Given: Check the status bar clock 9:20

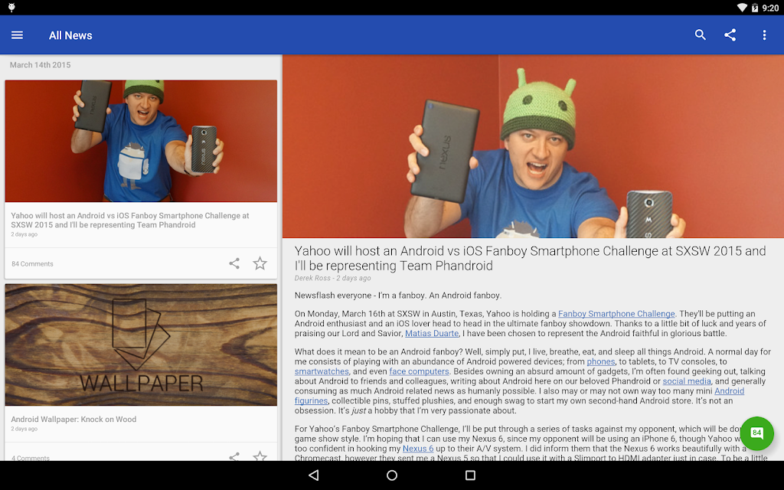Looking at the screenshot, I should 770,8.
